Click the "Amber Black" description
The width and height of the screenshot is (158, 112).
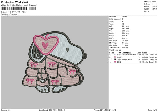coord(127,59)
